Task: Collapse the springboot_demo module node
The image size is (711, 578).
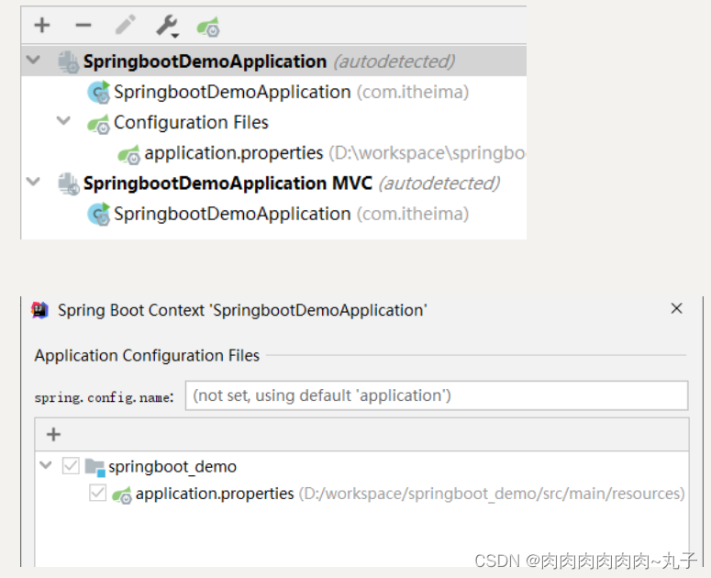Action: tap(46, 467)
